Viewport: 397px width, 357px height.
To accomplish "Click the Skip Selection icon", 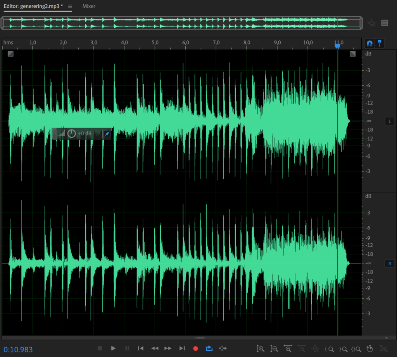I will click(x=223, y=348).
